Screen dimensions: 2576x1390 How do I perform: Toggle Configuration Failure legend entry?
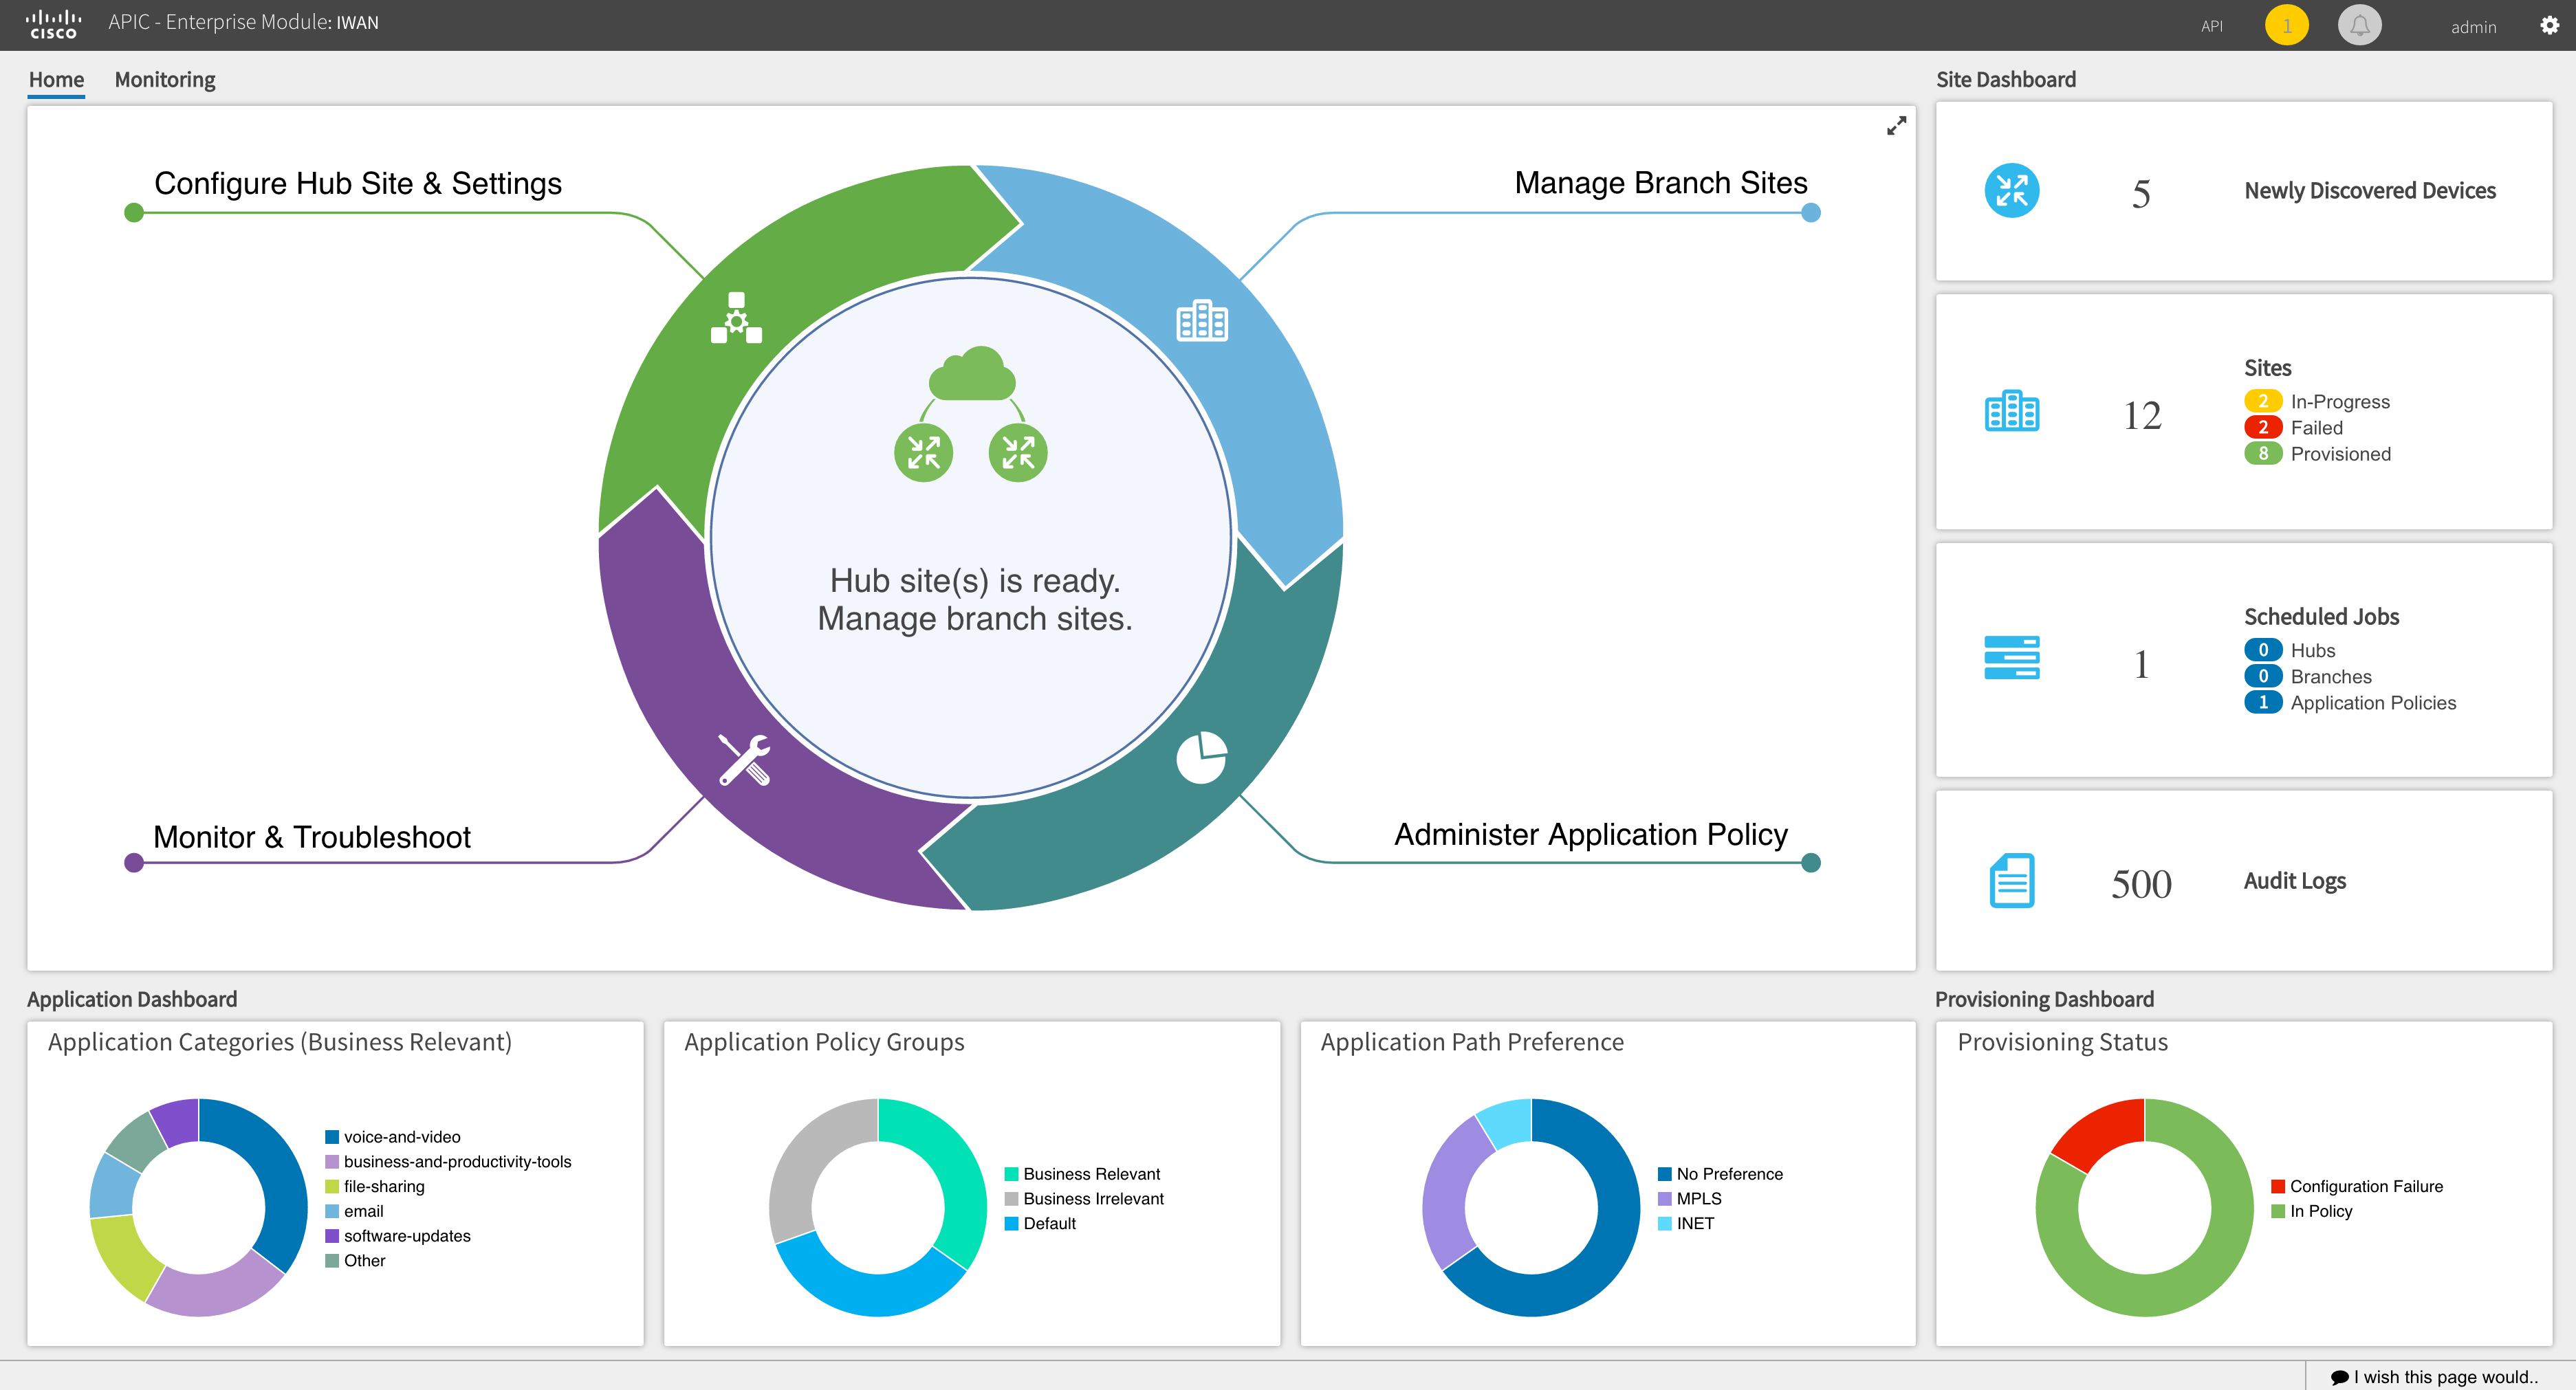point(2365,1186)
